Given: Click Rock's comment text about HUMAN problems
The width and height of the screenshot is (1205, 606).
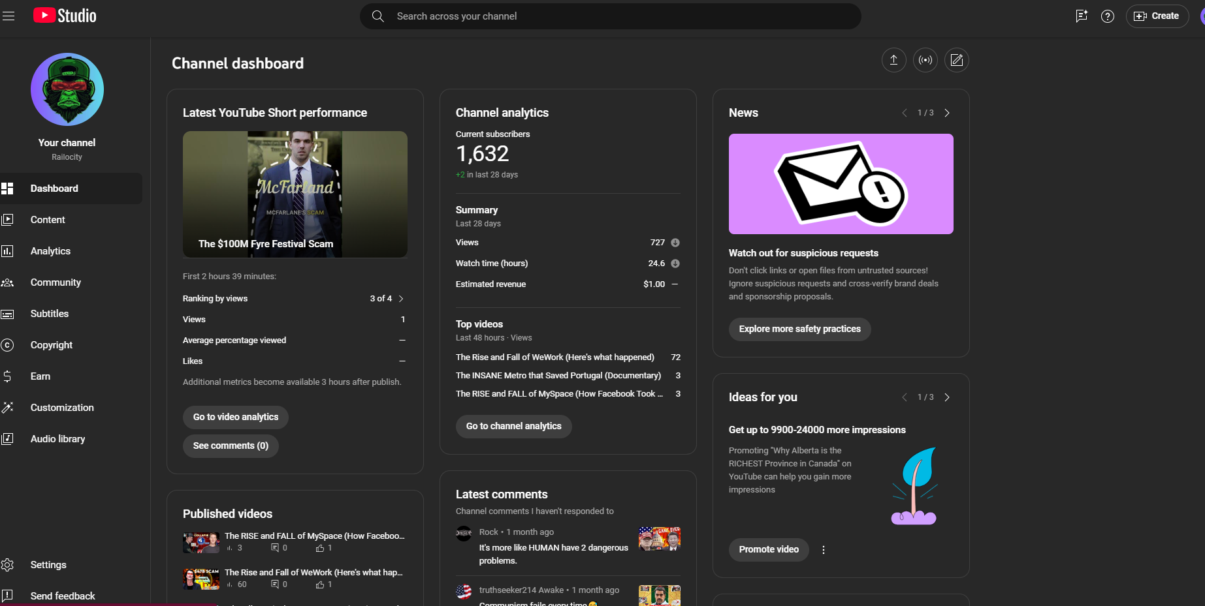Looking at the screenshot, I should (554, 554).
